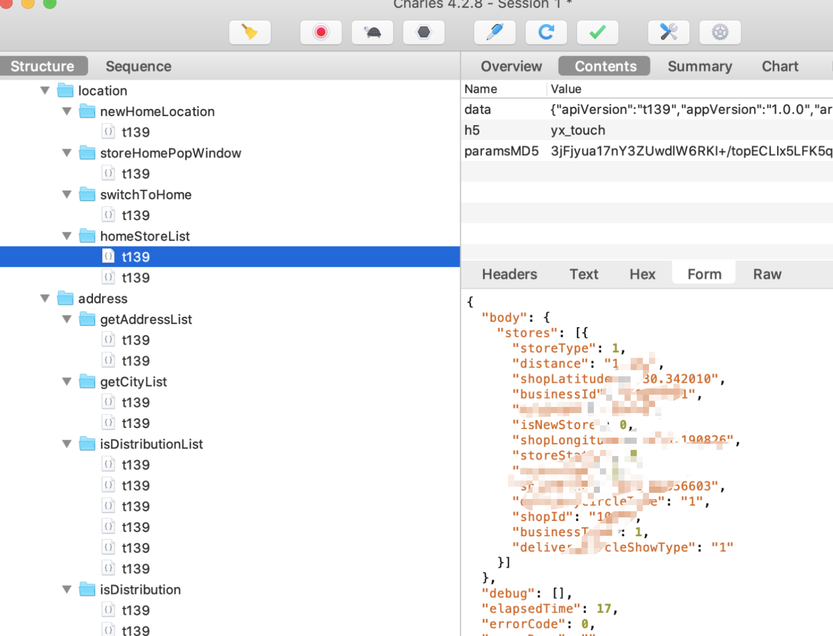Show the Form view of the request
The height and width of the screenshot is (636, 833).
click(704, 275)
